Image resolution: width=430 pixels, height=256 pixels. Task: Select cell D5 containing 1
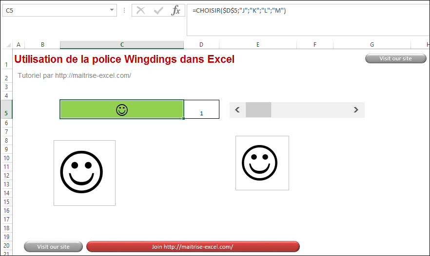pyautogui.click(x=201, y=110)
